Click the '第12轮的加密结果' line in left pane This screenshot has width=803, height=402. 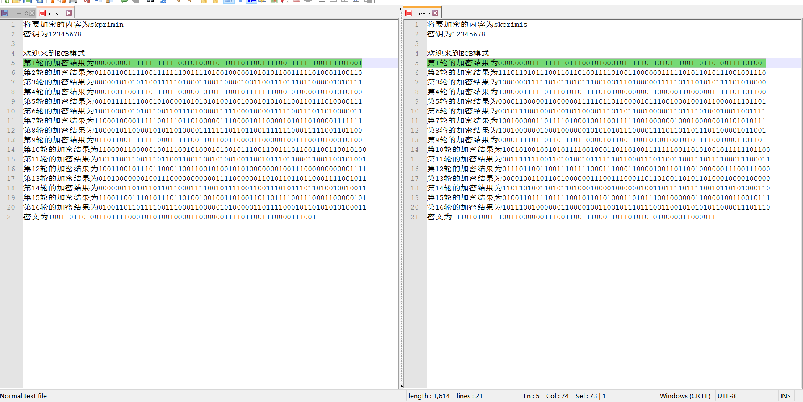(x=195, y=169)
